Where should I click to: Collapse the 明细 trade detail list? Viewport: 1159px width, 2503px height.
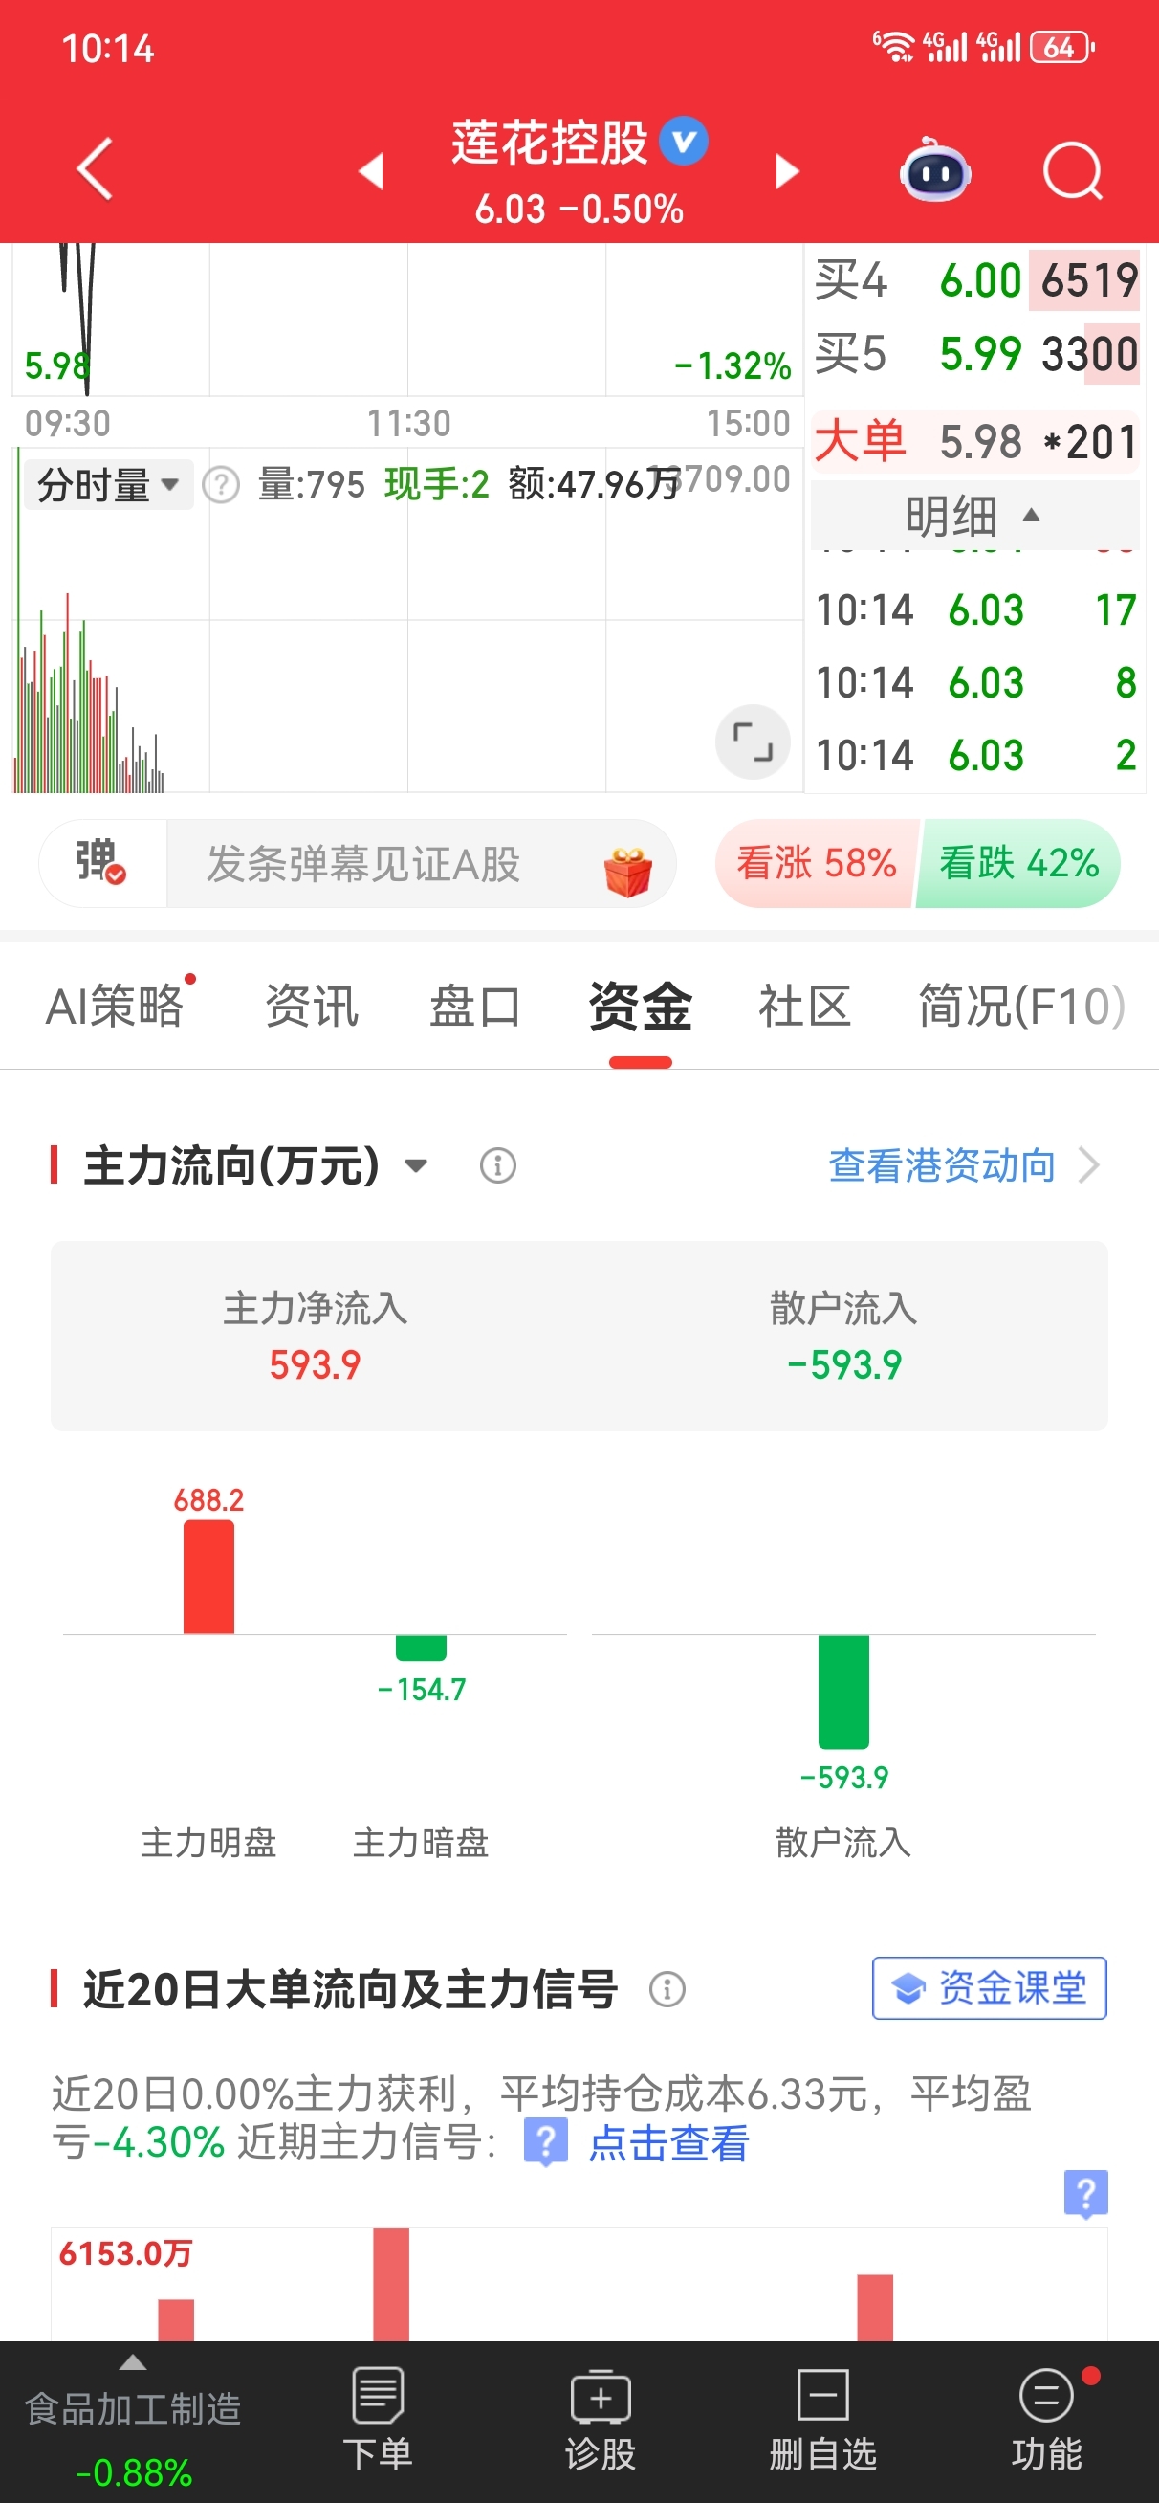point(973,515)
